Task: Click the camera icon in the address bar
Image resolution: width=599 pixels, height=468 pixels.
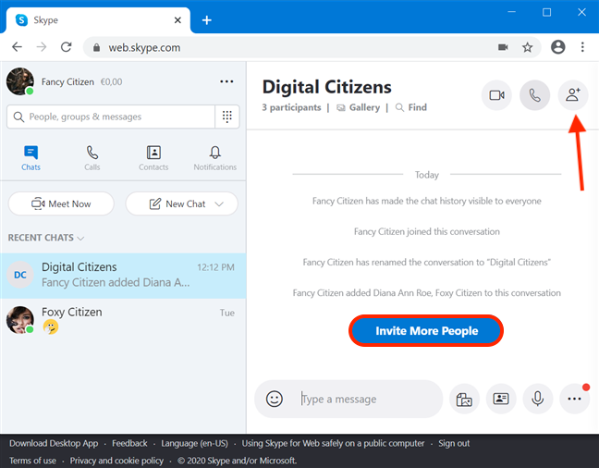Action: pyautogui.click(x=503, y=47)
